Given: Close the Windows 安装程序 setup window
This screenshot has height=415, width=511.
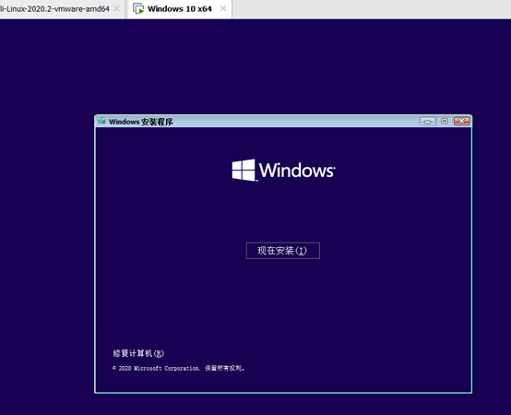Looking at the screenshot, I should [x=462, y=121].
